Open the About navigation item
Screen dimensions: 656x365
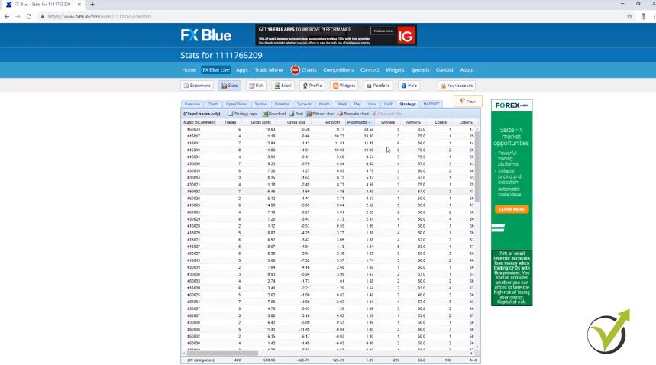[x=467, y=69]
